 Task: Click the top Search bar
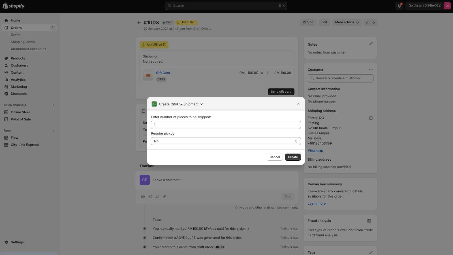tap(226, 6)
